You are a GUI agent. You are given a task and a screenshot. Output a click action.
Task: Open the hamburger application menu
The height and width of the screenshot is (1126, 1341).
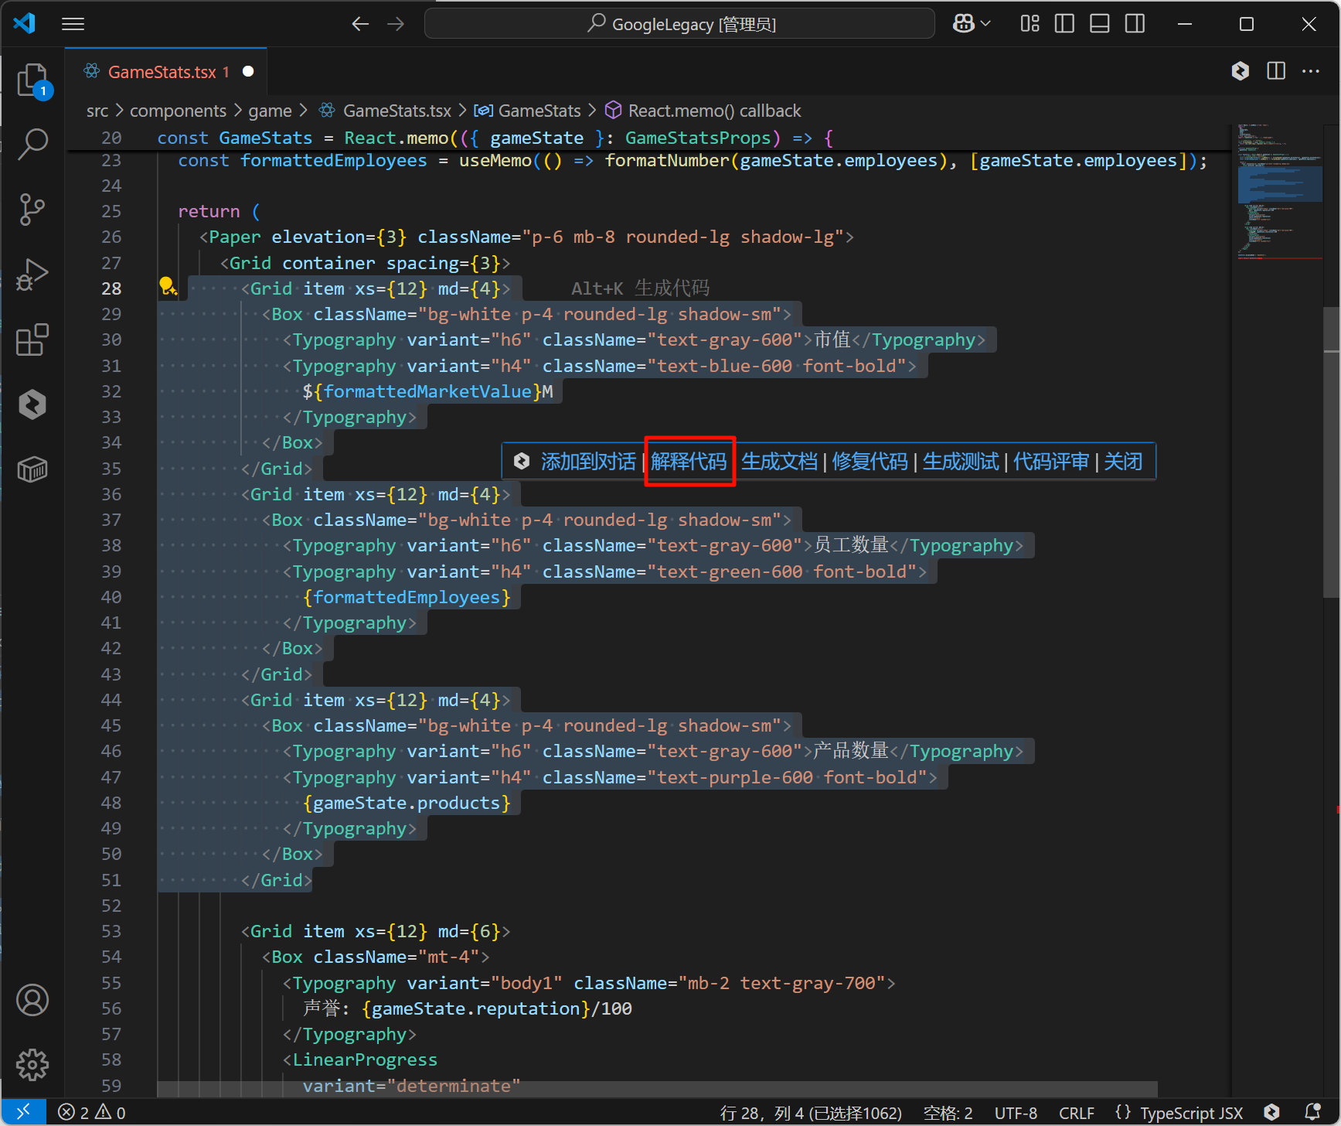click(x=73, y=24)
